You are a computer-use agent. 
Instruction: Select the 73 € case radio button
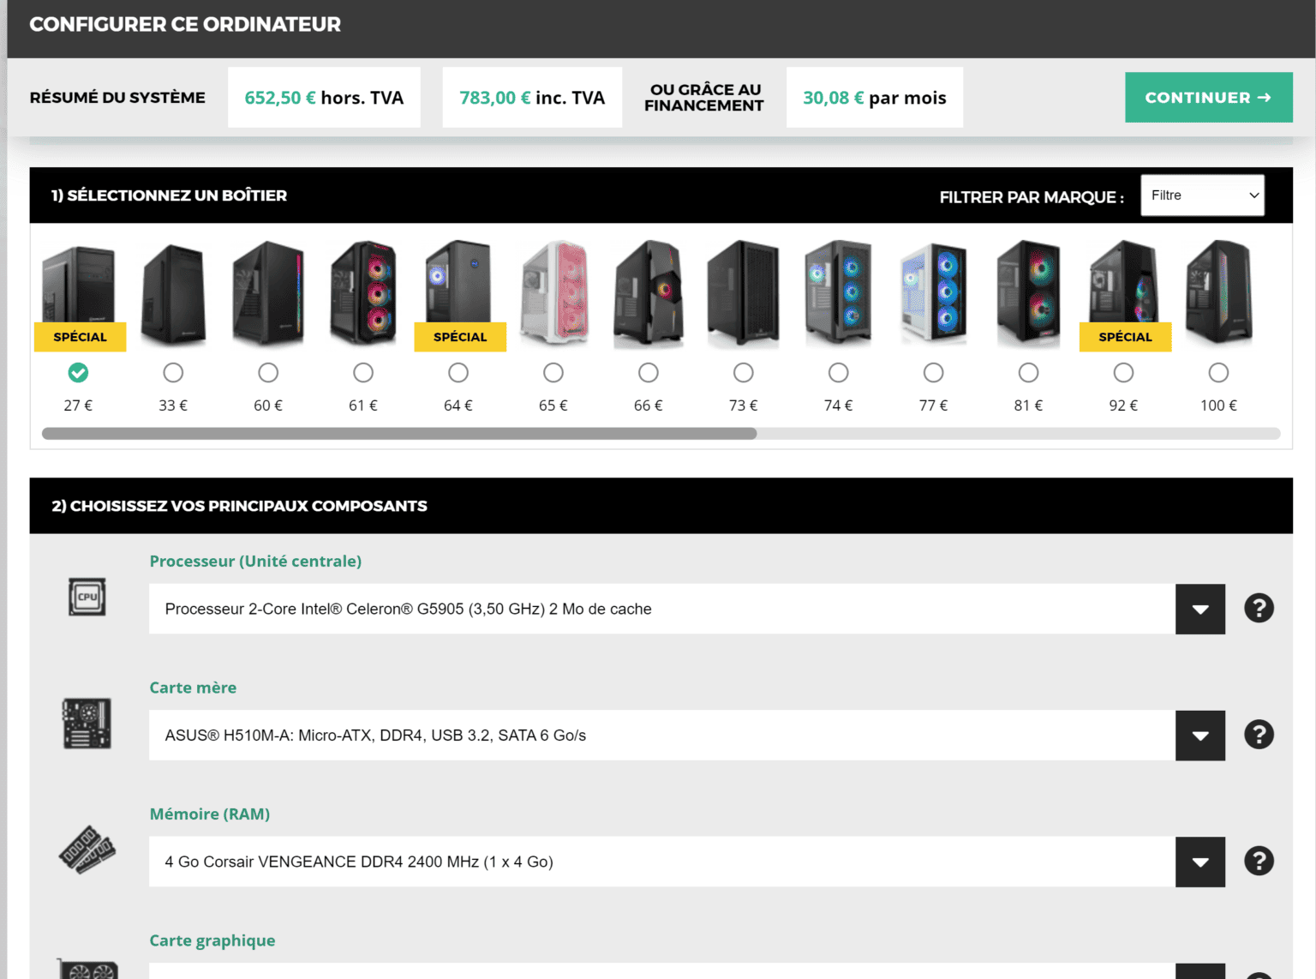click(x=744, y=373)
